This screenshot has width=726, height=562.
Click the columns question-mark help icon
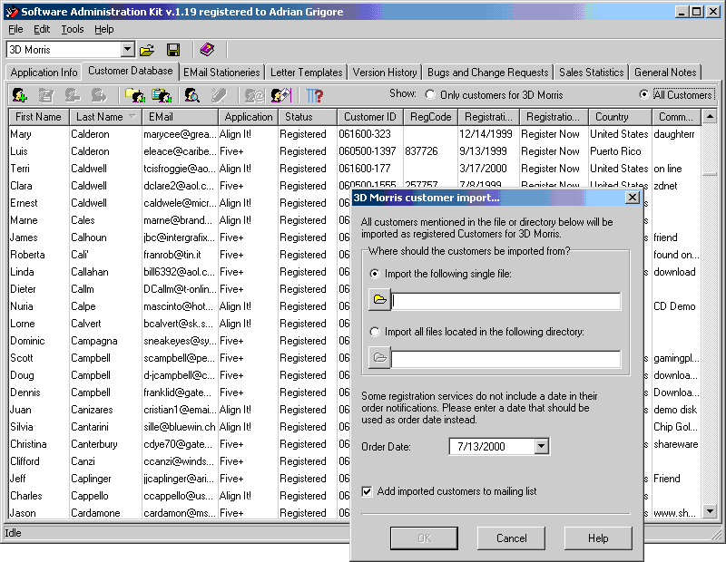[x=314, y=95]
